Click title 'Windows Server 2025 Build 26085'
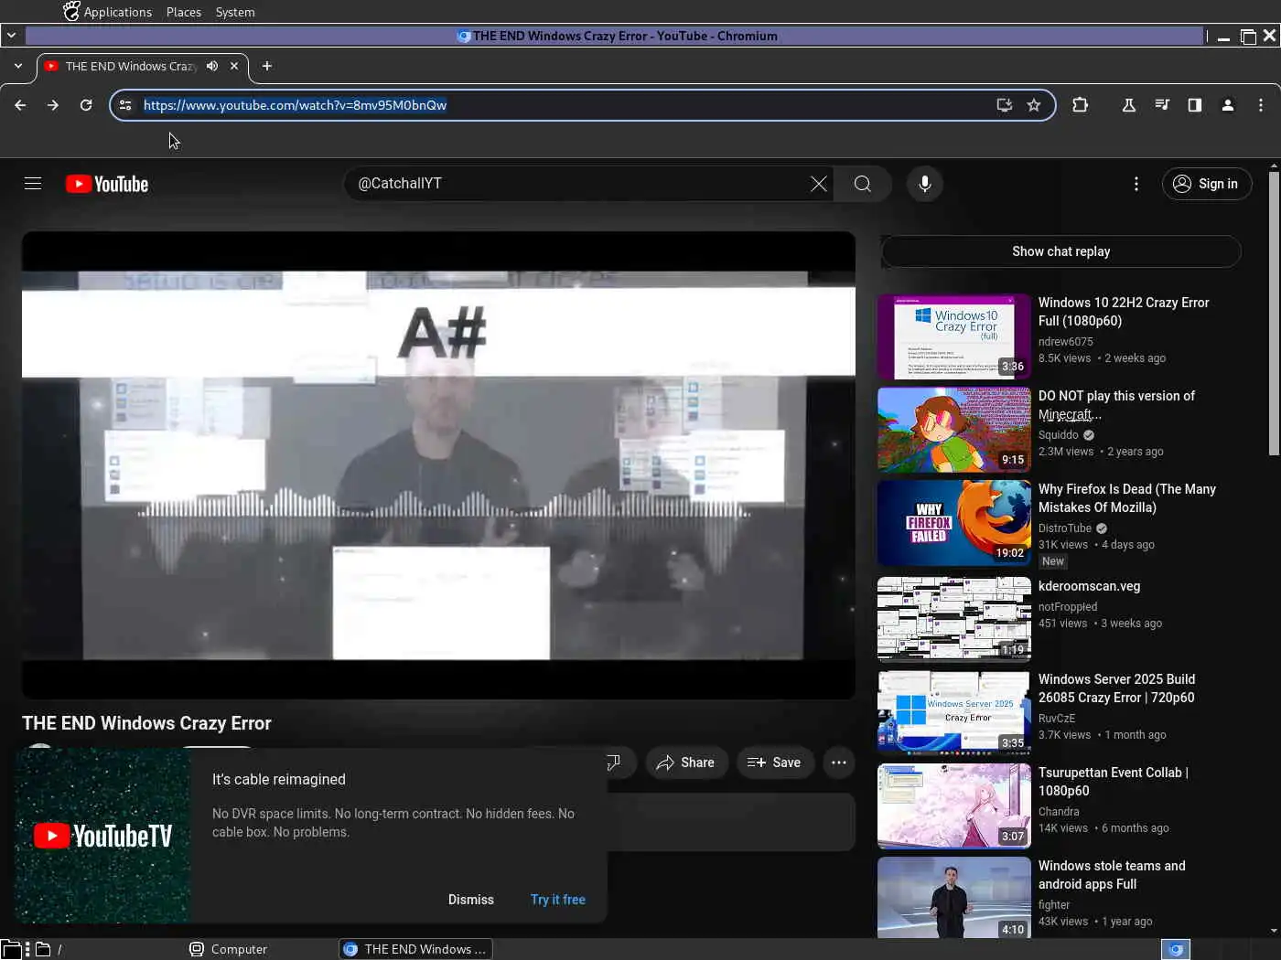The width and height of the screenshot is (1281, 960). [1116, 688]
